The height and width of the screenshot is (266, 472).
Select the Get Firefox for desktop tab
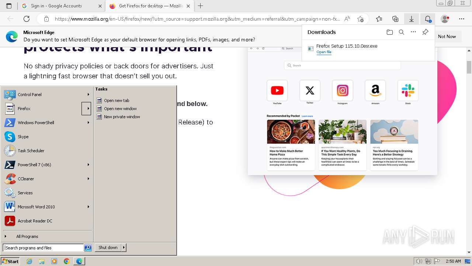coord(150,6)
